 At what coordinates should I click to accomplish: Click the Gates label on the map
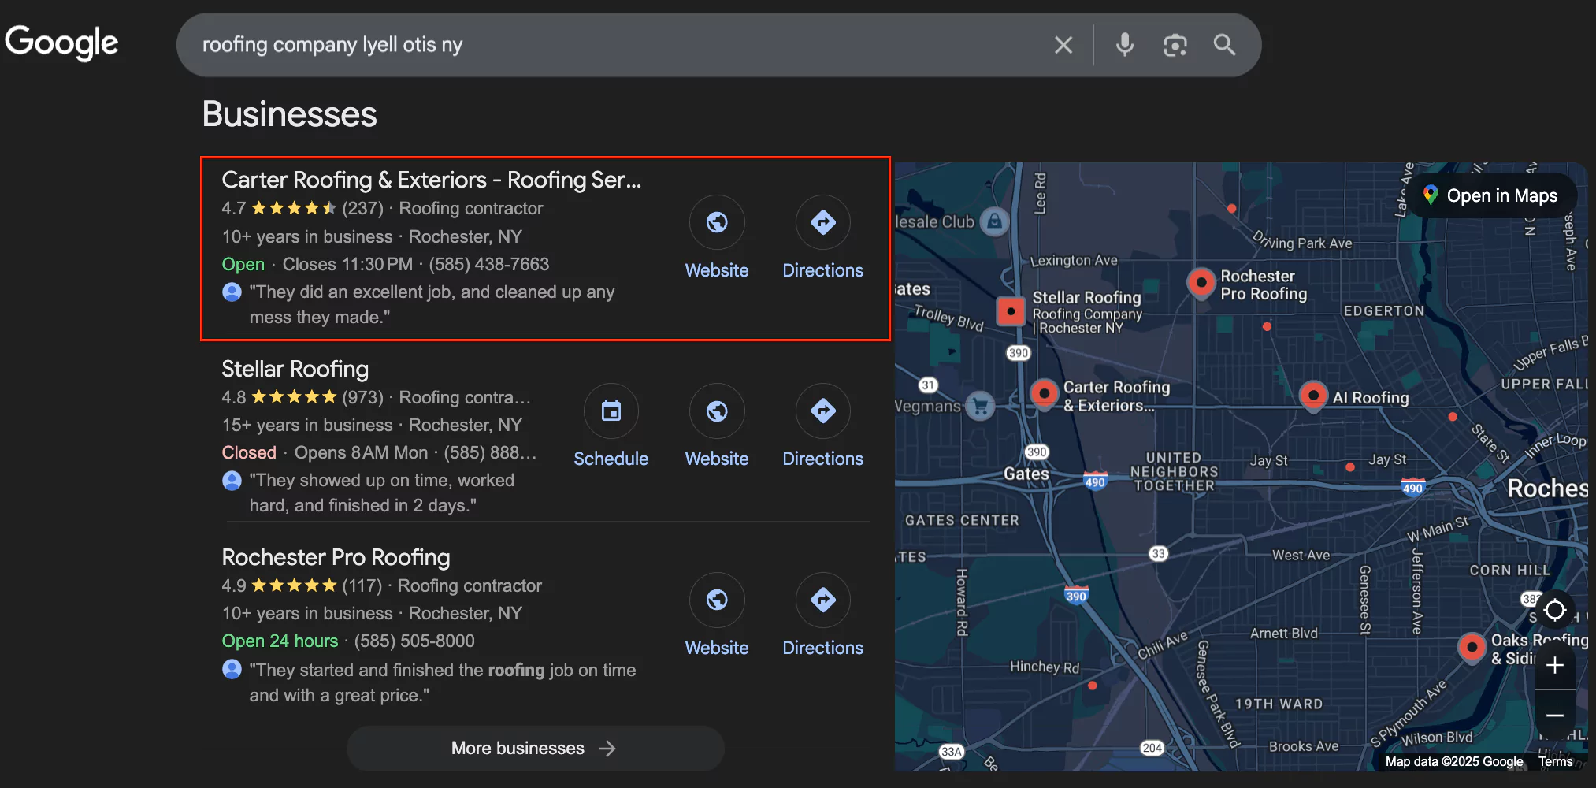click(1026, 473)
